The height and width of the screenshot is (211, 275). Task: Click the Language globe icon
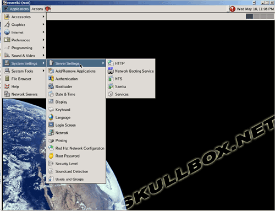(51, 117)
